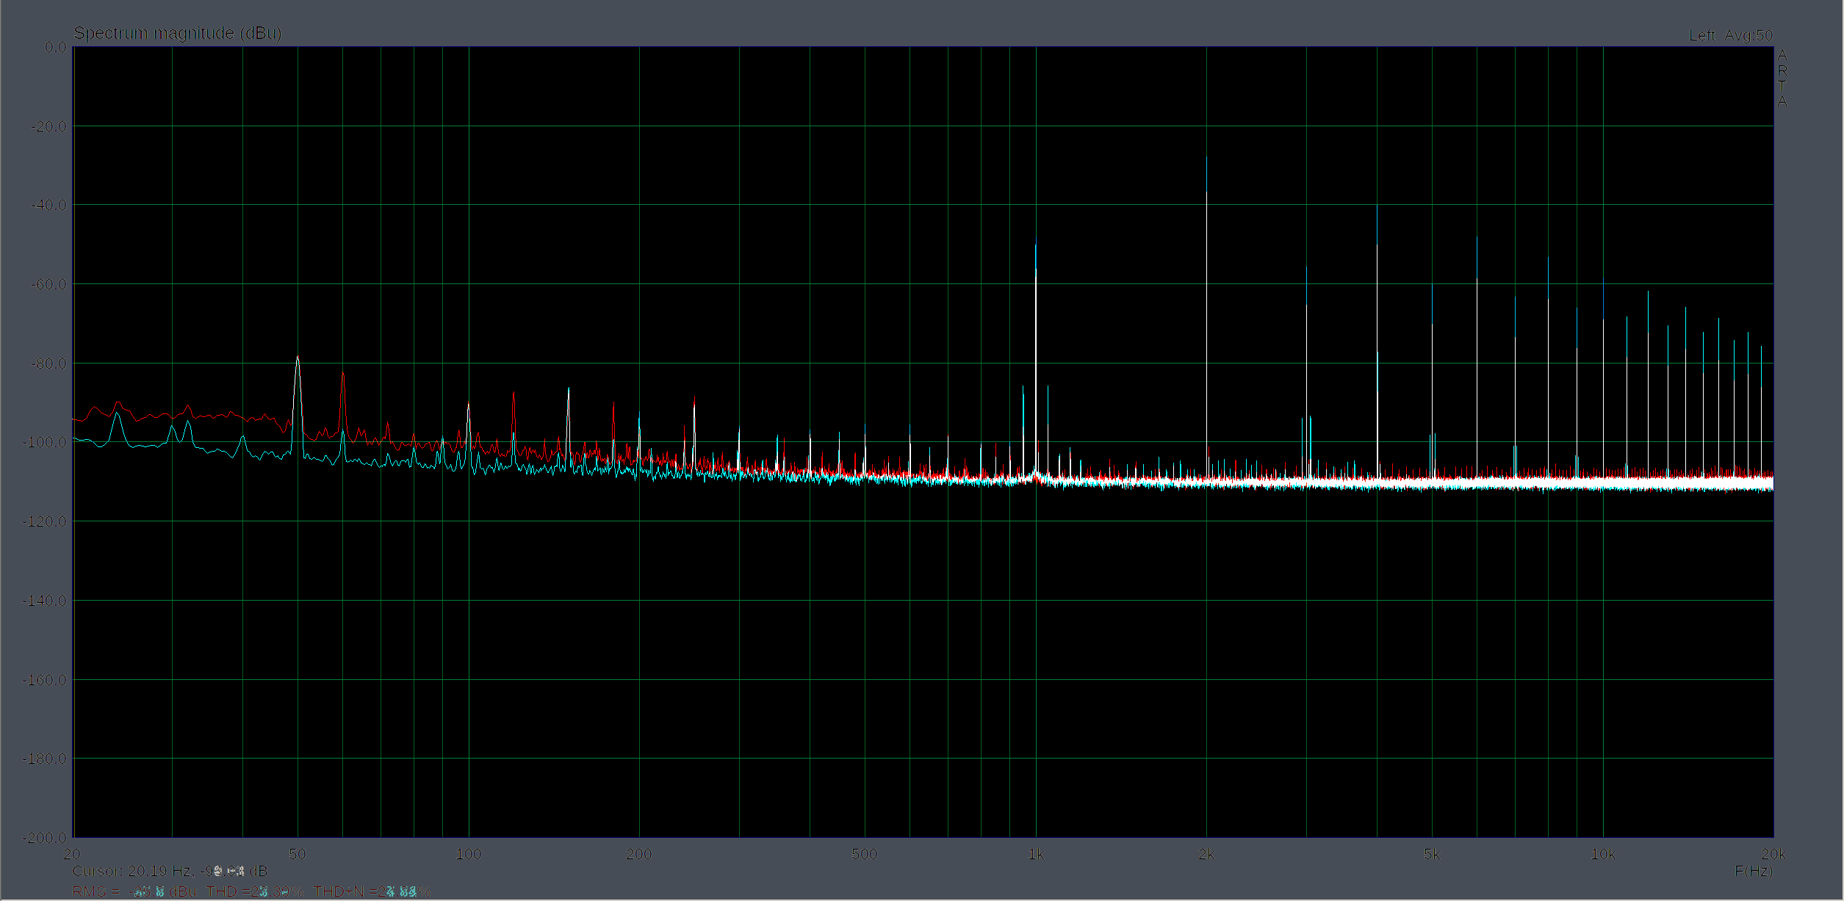Click the '20' frequency axis label
The height and width of the screenshot is (901, 1844).
click(72, 854)
